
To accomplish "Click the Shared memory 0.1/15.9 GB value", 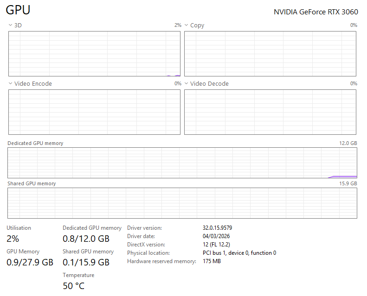I will tap(86, 262).
